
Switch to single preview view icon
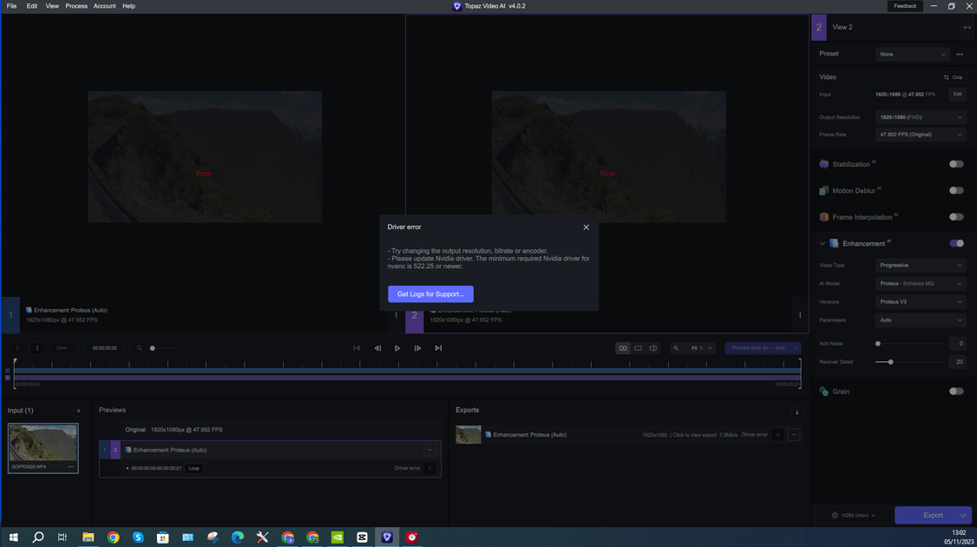(638, 347)
